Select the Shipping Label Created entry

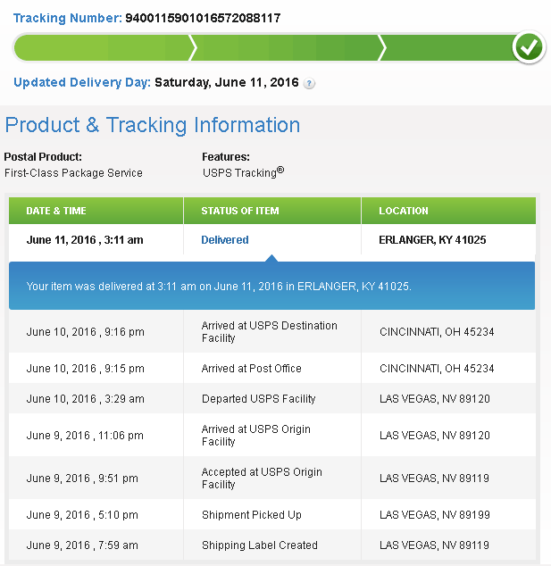pyautogui.click(x=259, y=545)
